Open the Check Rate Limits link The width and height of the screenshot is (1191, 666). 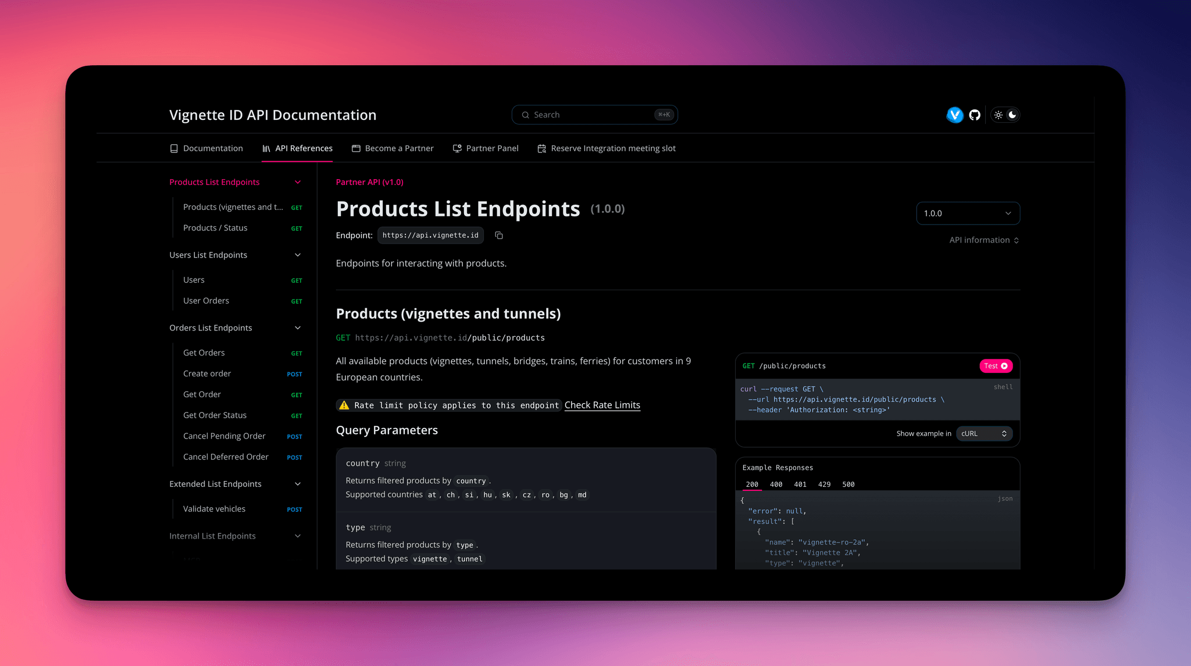click(602, 405)
